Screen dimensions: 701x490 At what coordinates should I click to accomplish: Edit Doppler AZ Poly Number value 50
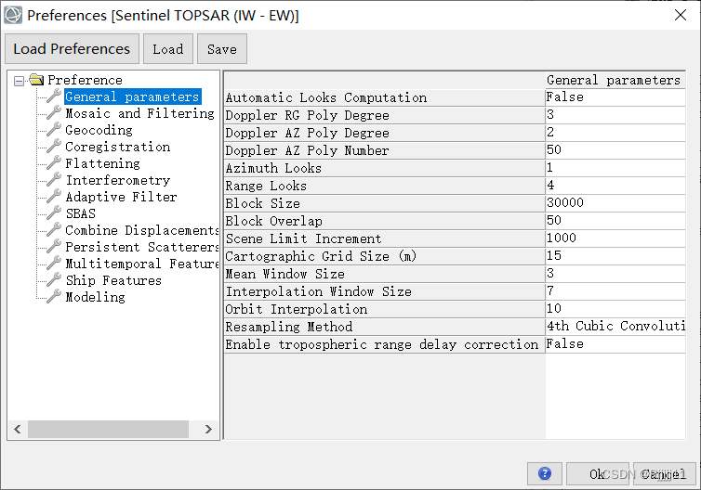click(x=615, y=150)
